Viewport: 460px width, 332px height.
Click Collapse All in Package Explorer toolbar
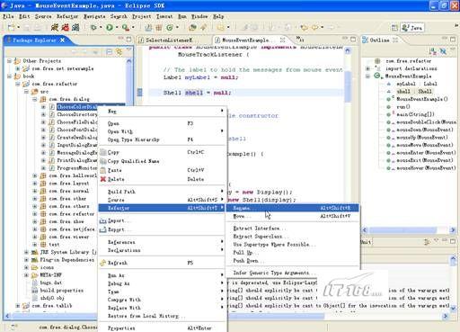pyautogui.click(x=110, y=52)
